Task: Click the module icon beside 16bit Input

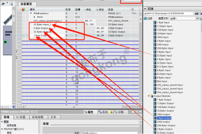Action: (155, 37)
